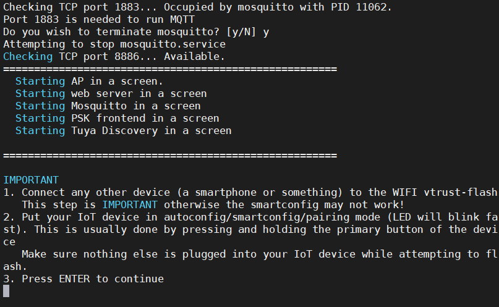The image size is (499, 307).
Task: Click the "Checking TCP port 8886" line
Action: point(114,56)
